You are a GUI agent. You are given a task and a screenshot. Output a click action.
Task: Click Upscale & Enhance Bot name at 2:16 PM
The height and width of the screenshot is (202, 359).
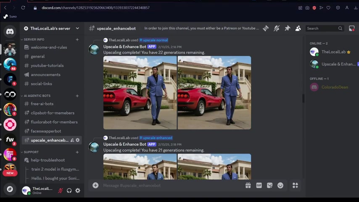tap(124, 47)
